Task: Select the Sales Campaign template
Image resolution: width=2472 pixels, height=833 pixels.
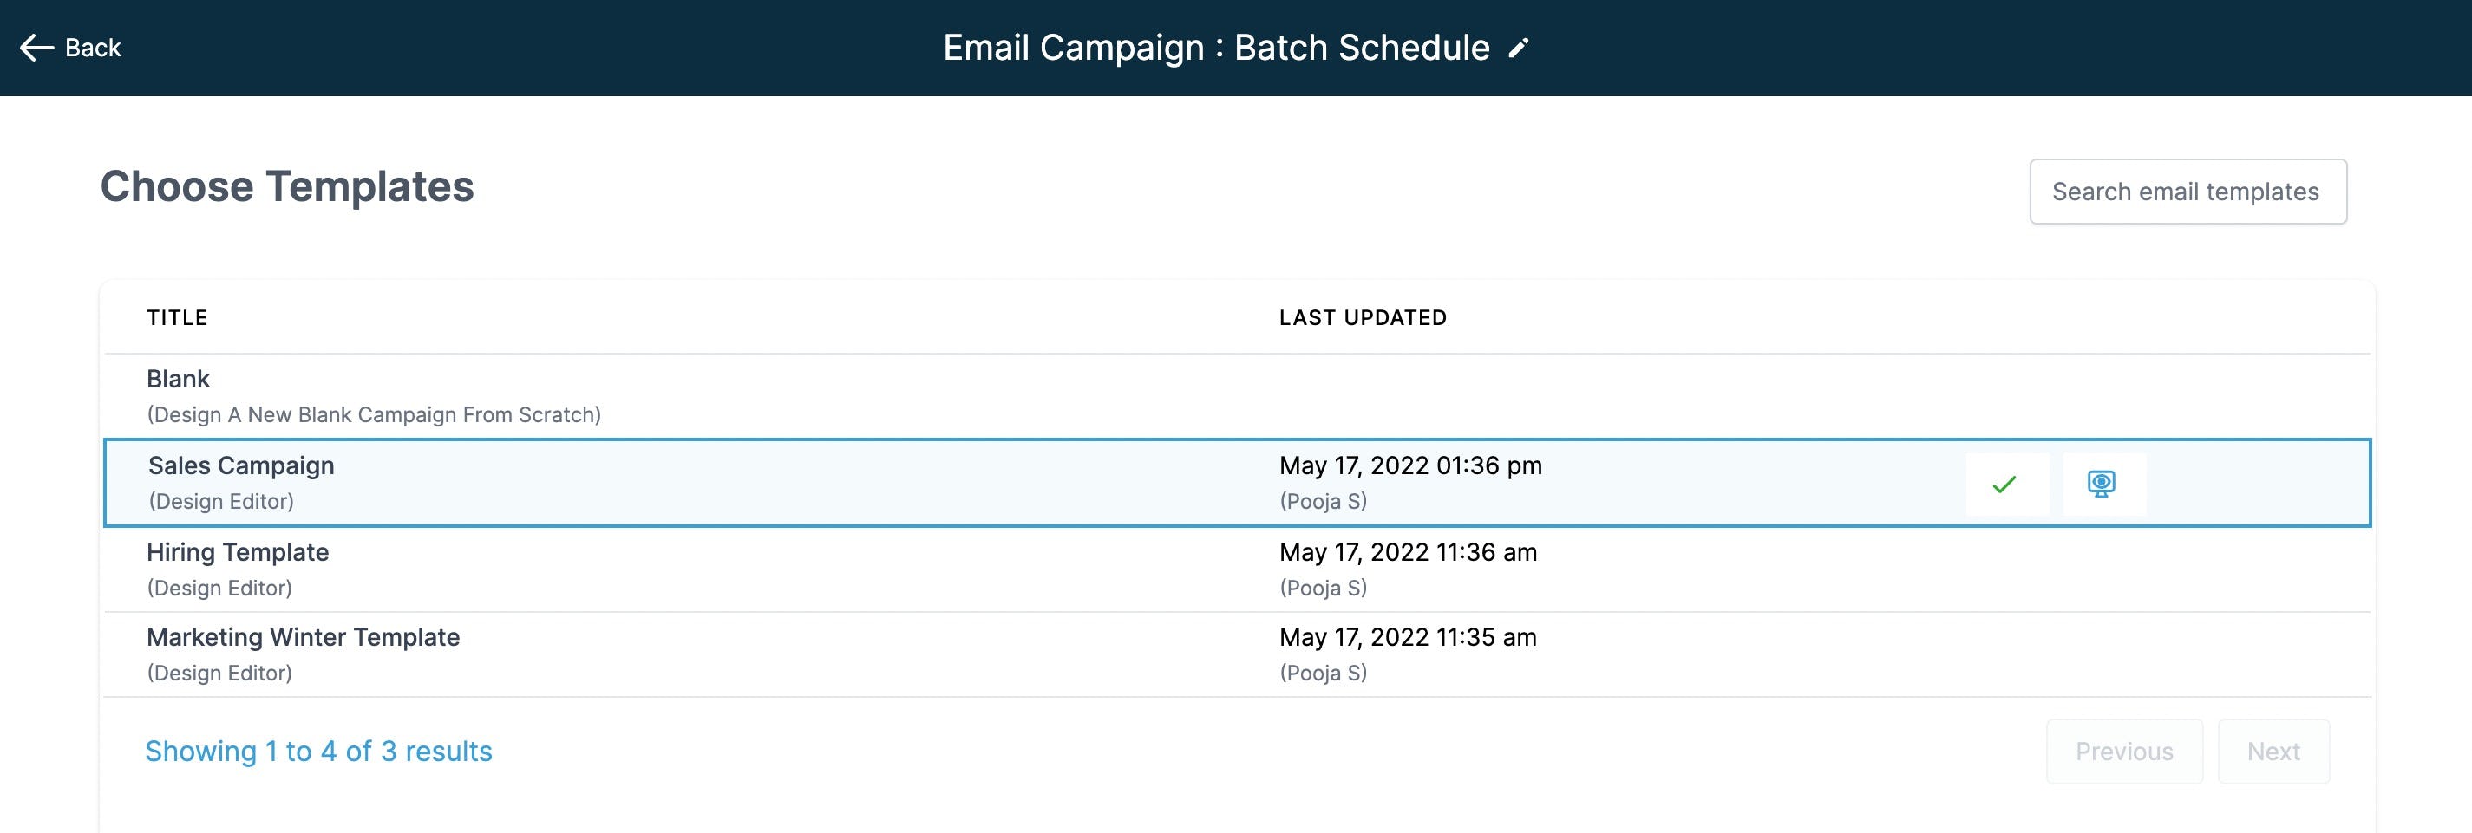Action: pyautogui.click(x=241, y=465)
